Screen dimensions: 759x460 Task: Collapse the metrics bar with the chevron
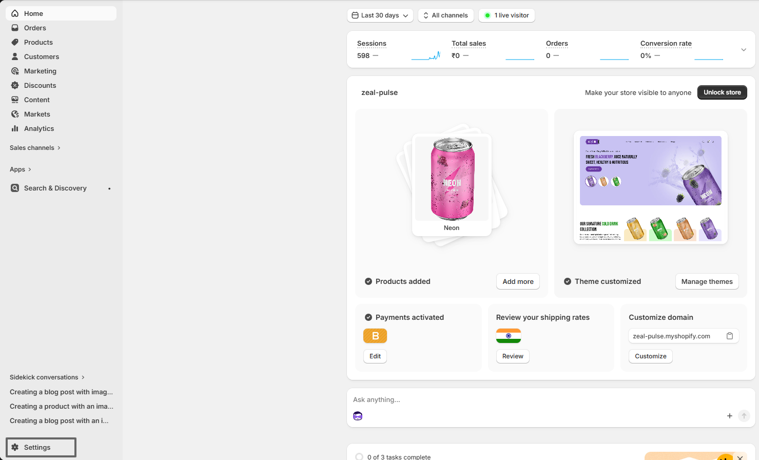coord(743,49)
